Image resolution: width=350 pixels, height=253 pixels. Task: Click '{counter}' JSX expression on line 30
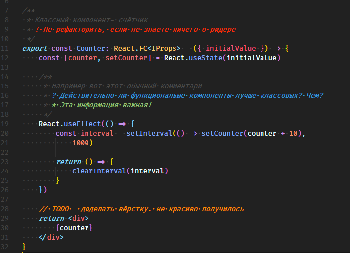pyautogui.click(x=74, y=228)
